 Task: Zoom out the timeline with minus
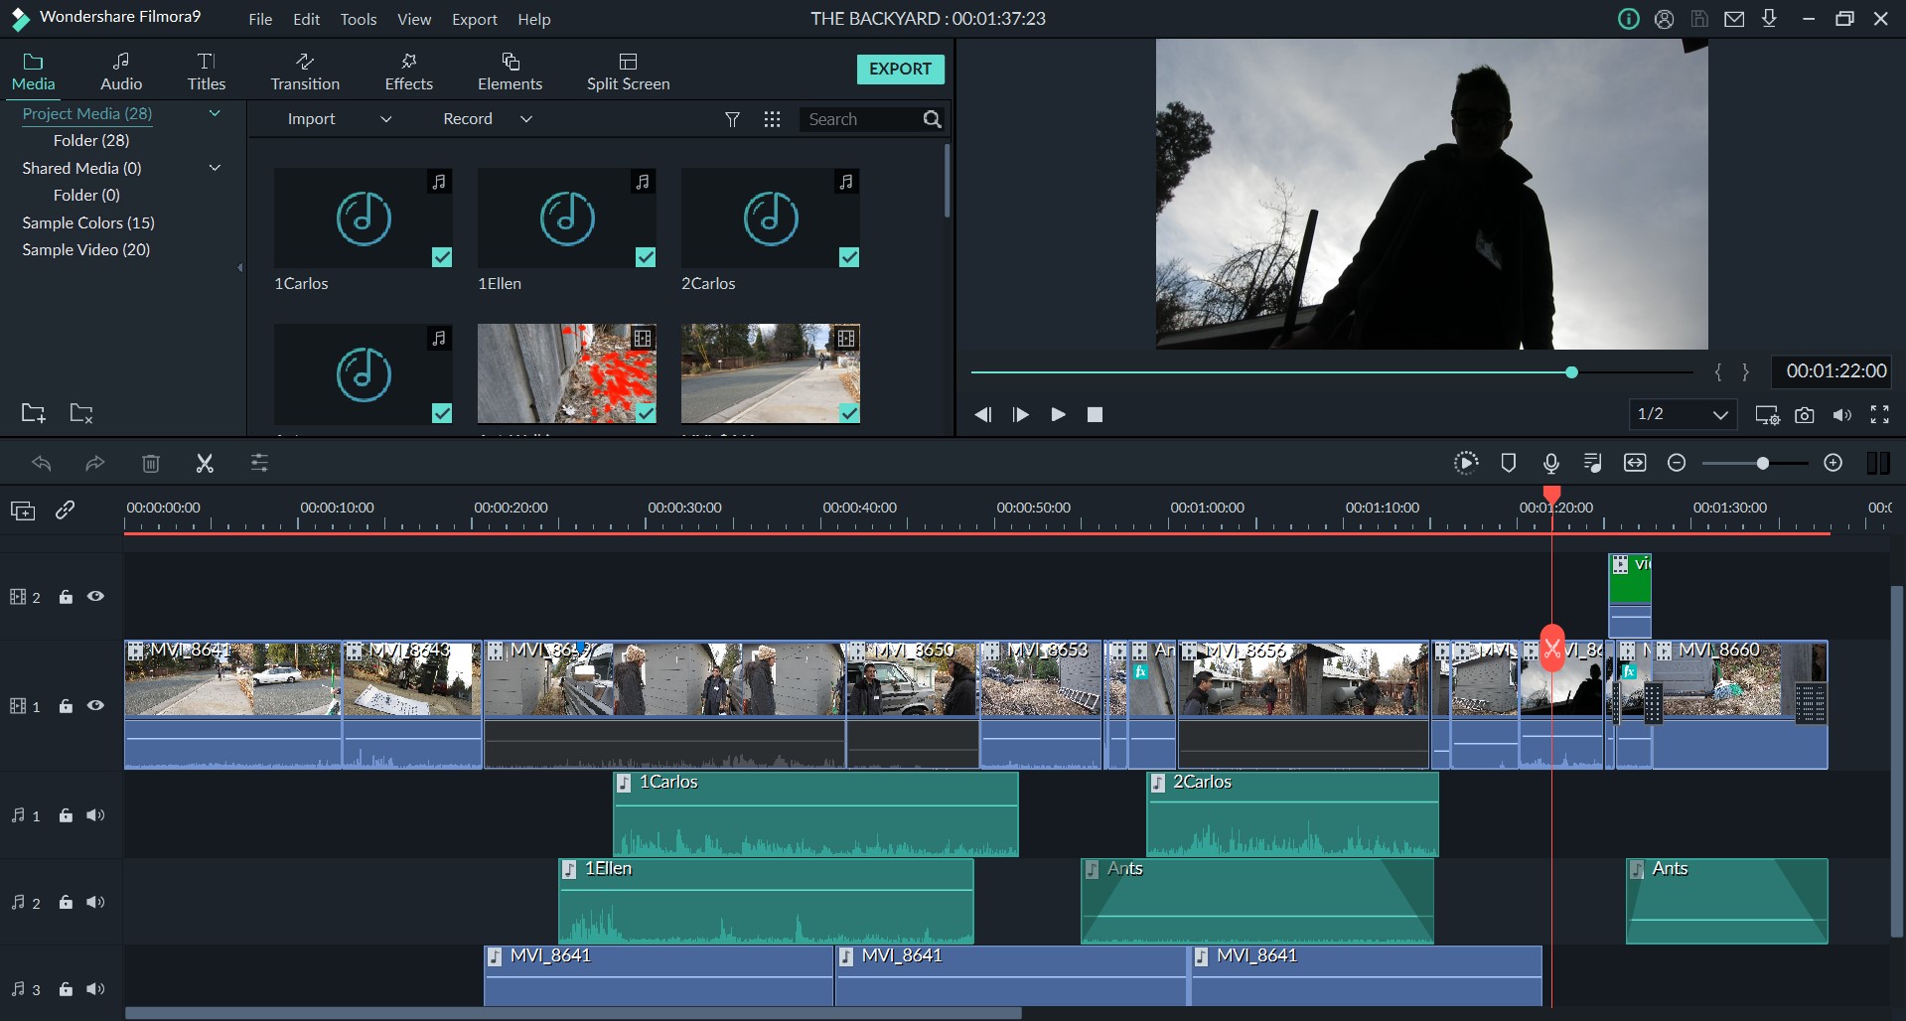1677,463
